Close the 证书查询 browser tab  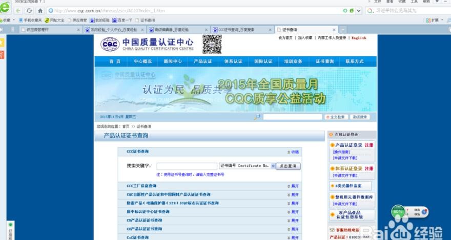tap(334, 30)
